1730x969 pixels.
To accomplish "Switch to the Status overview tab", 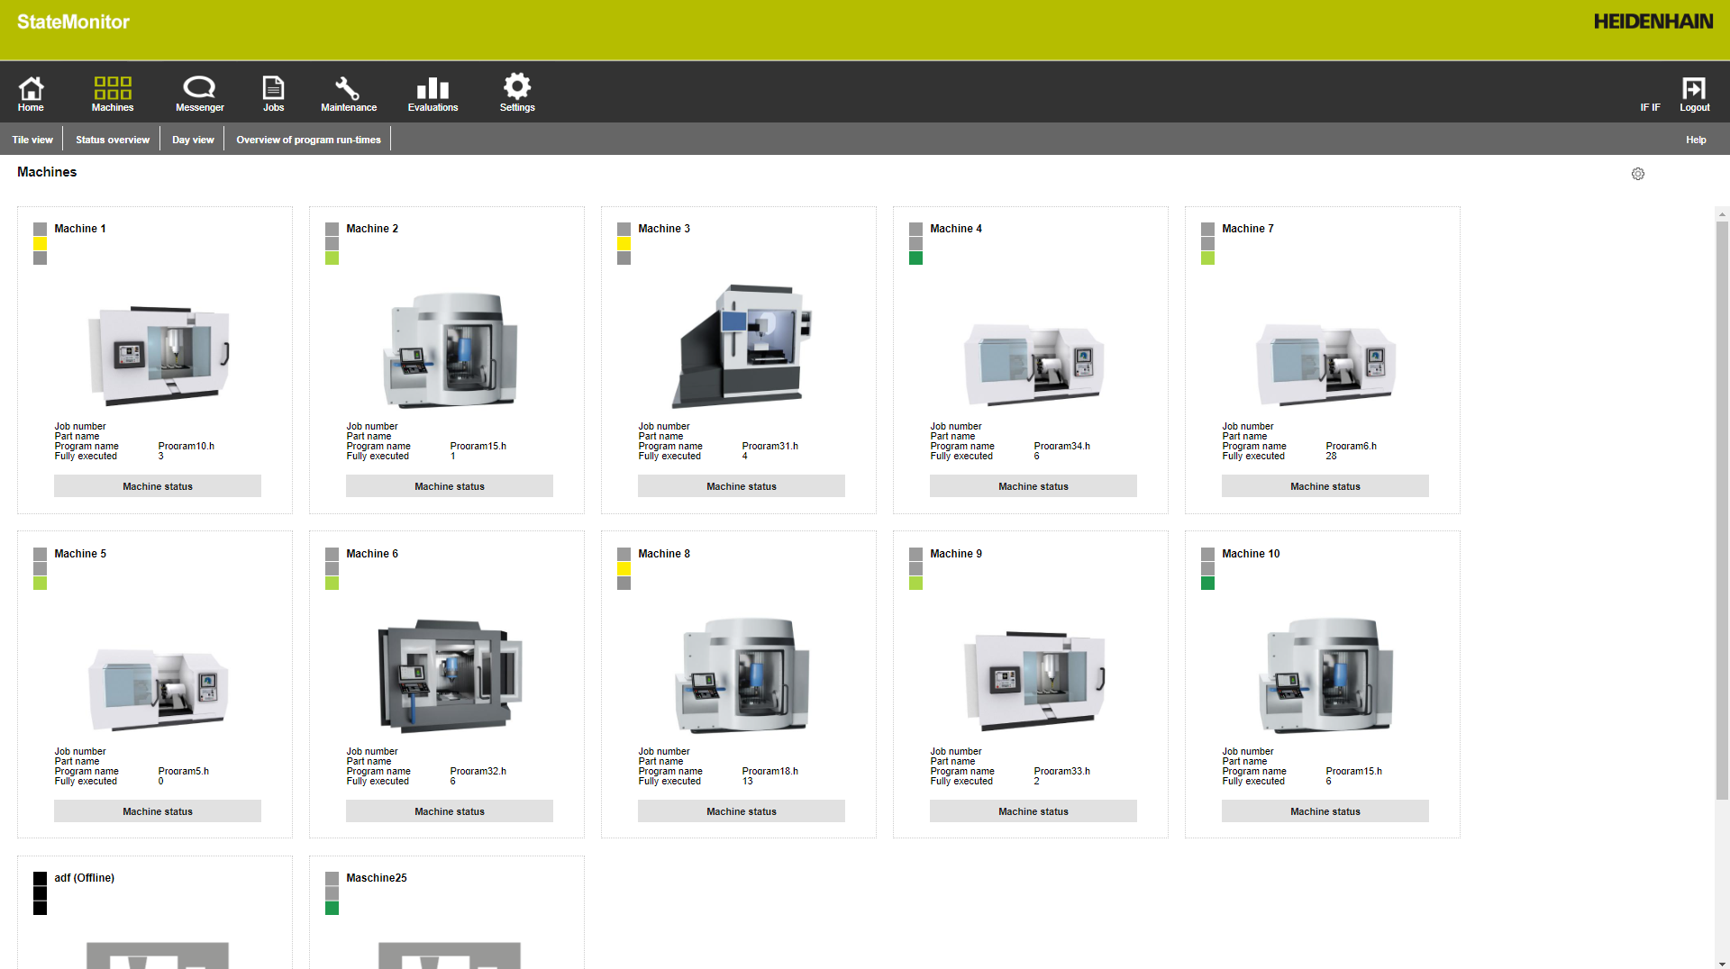I will [113, 140].
